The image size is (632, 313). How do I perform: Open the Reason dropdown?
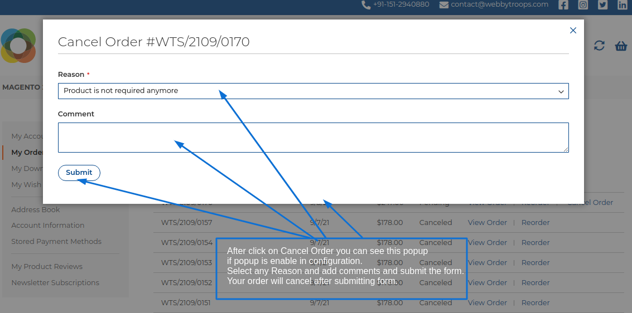[313, 91]
